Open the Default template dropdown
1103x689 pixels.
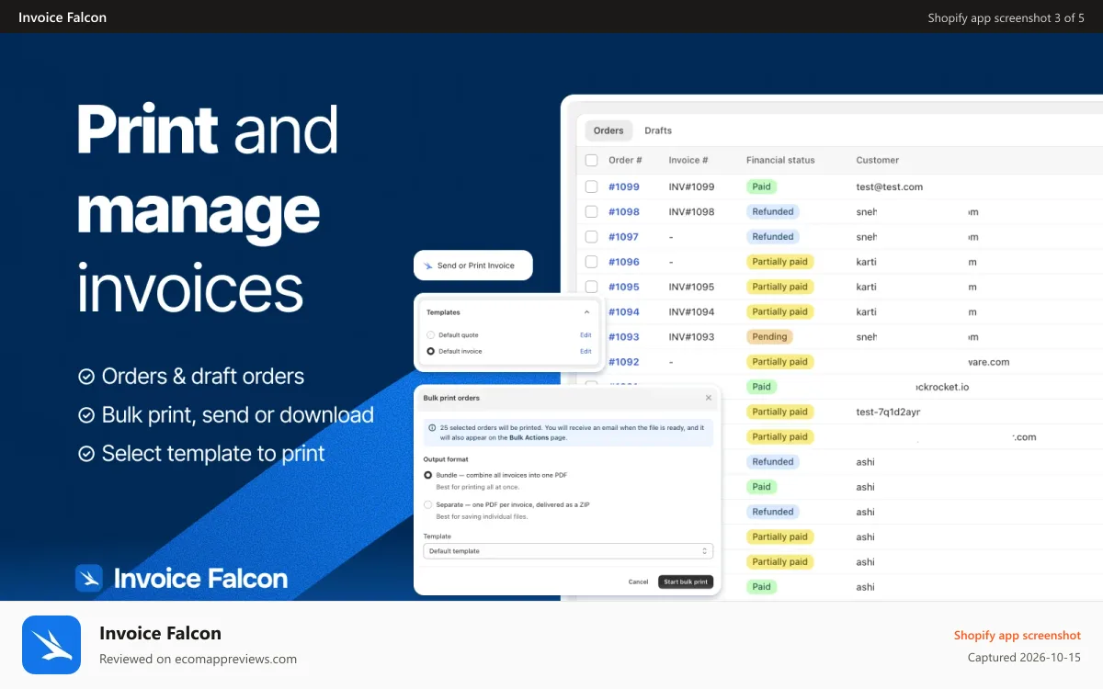[568, 551]
